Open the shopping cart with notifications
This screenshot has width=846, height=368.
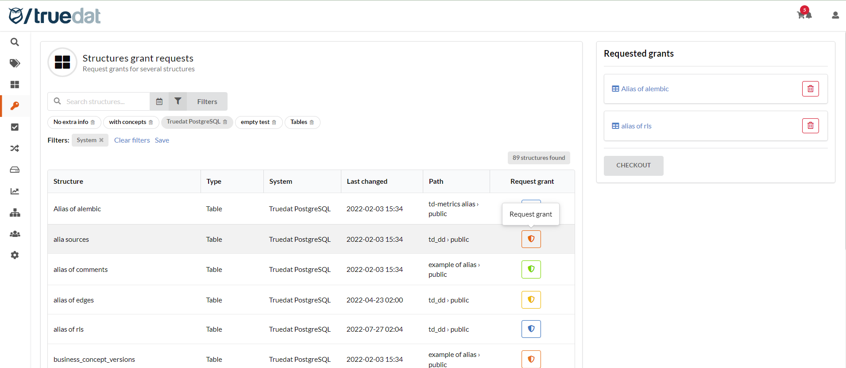tap(803, 15)
